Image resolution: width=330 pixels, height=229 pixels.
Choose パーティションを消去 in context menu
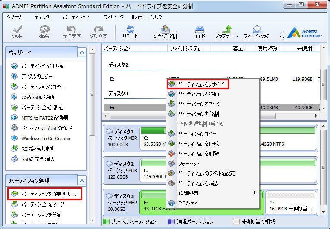[x=213, y=183]
